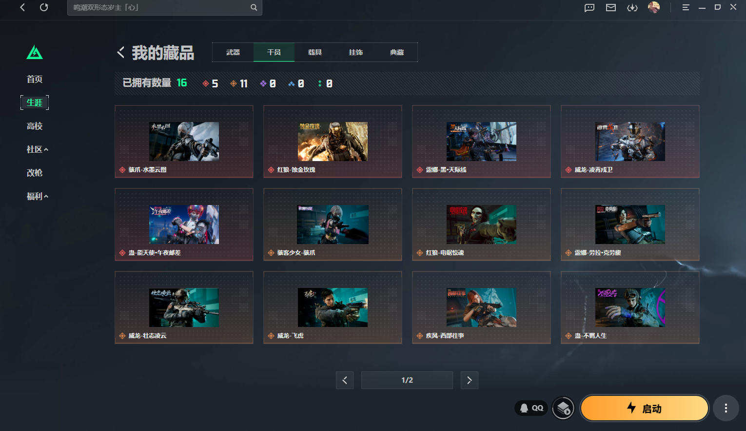
Task: Open the 威龙-壮志凌云 skin card
Action: pos(184,308)
